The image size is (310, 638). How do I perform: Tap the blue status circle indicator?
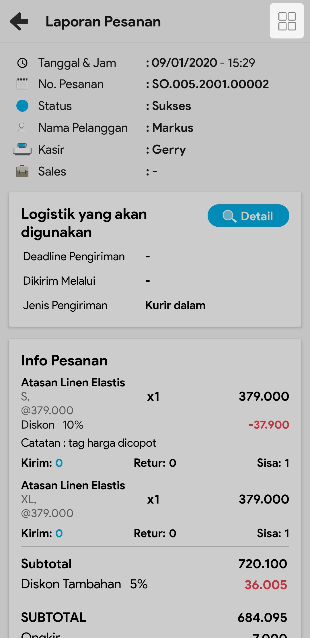pyautogui.click(x=22, y=106)
